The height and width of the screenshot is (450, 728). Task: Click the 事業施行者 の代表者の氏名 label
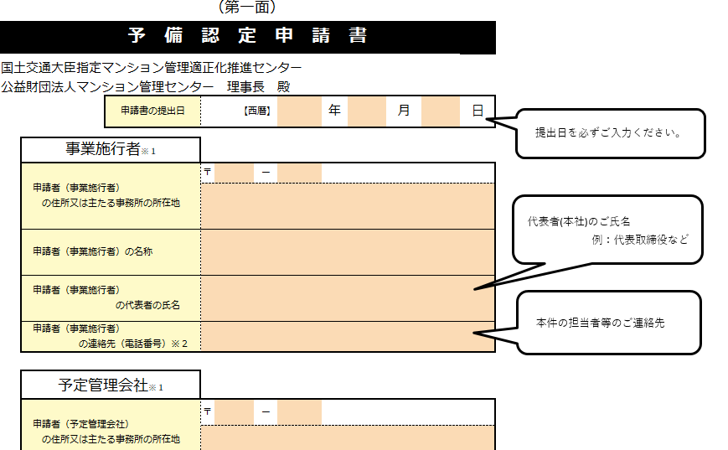[106, 297]
